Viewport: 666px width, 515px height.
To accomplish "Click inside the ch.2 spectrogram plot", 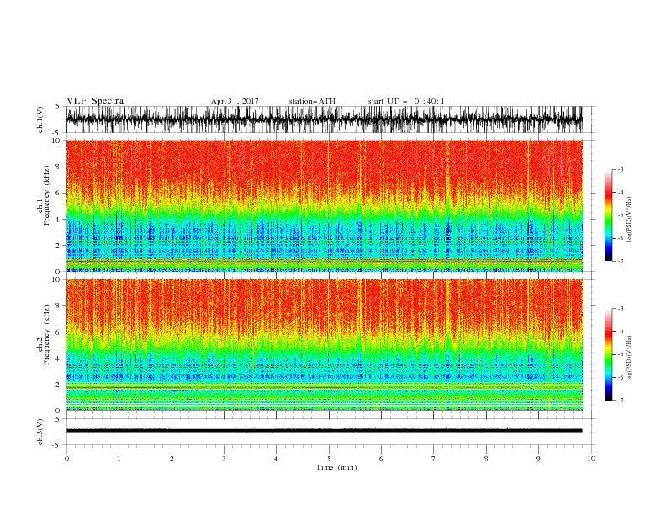I will point(324,345).
